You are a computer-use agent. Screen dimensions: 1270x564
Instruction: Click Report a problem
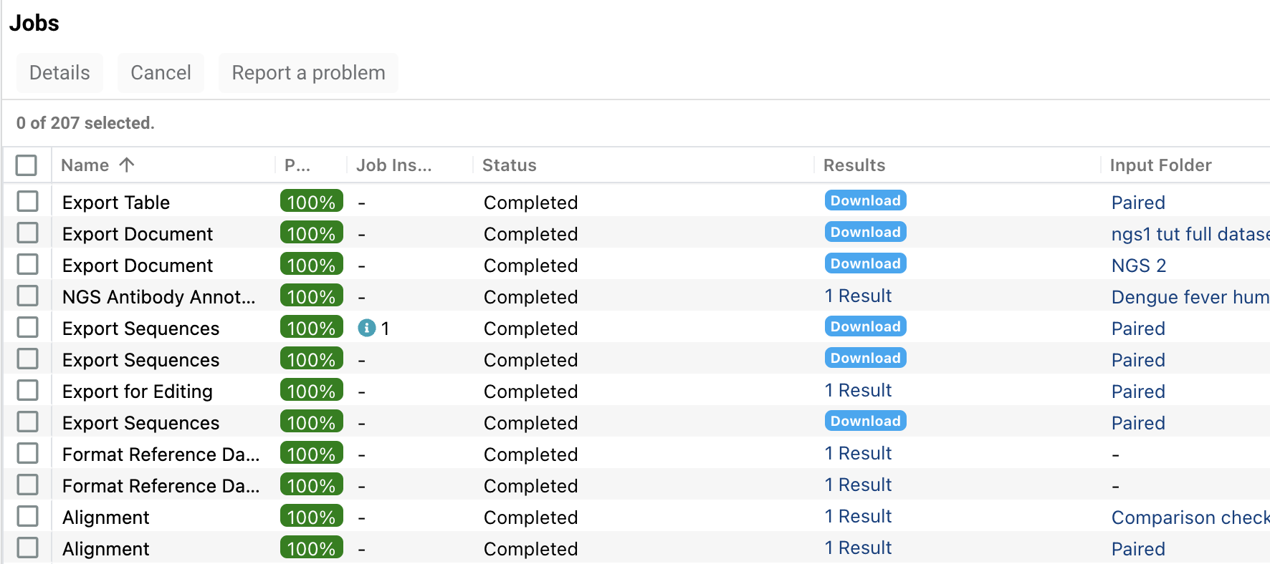point(308,73)
